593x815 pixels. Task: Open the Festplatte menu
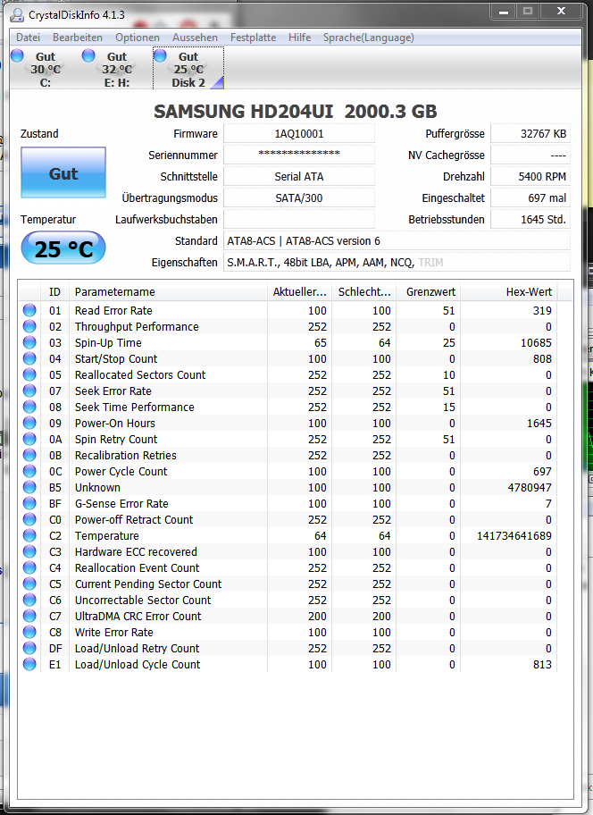click(x=253, y=38)
